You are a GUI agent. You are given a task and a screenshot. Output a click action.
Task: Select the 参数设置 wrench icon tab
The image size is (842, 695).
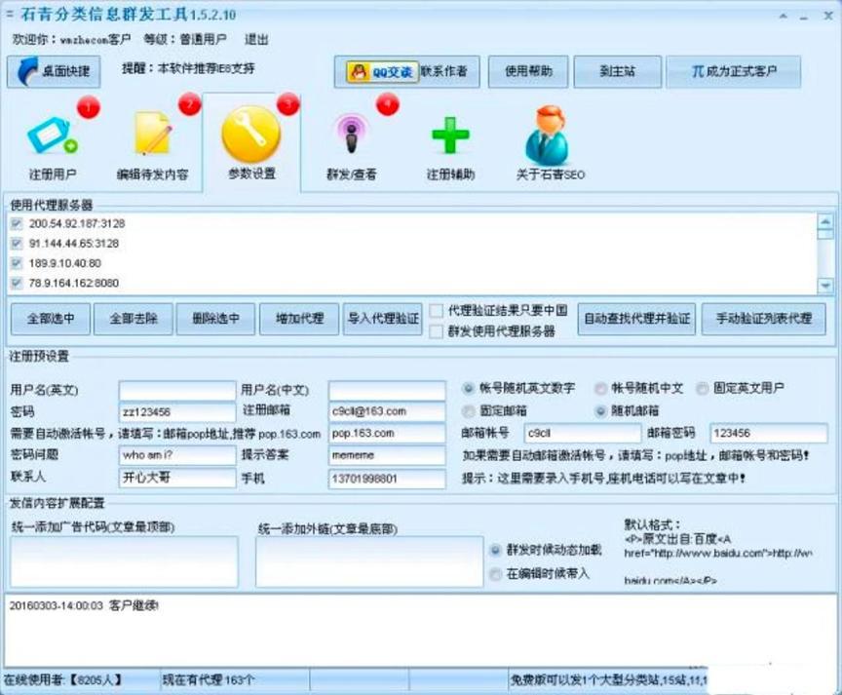point(251,144)
